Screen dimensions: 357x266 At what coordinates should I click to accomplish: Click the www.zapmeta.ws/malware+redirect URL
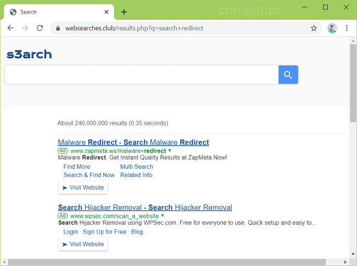118,151
